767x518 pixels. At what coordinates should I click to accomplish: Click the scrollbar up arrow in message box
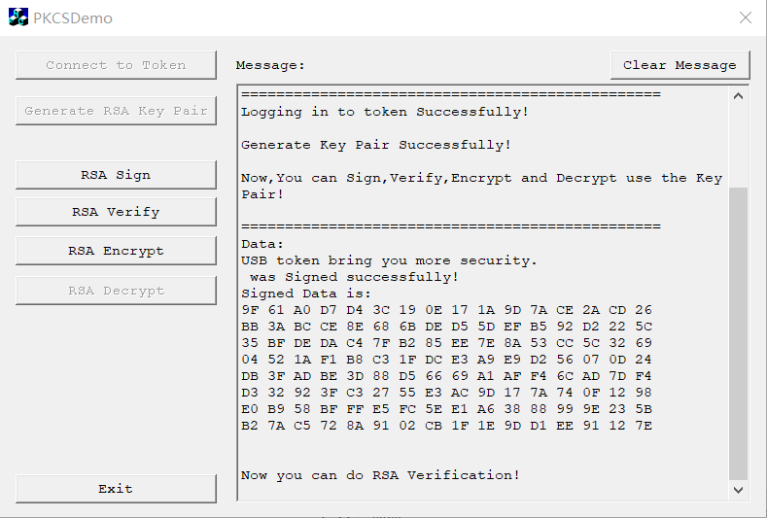(738, 96)
